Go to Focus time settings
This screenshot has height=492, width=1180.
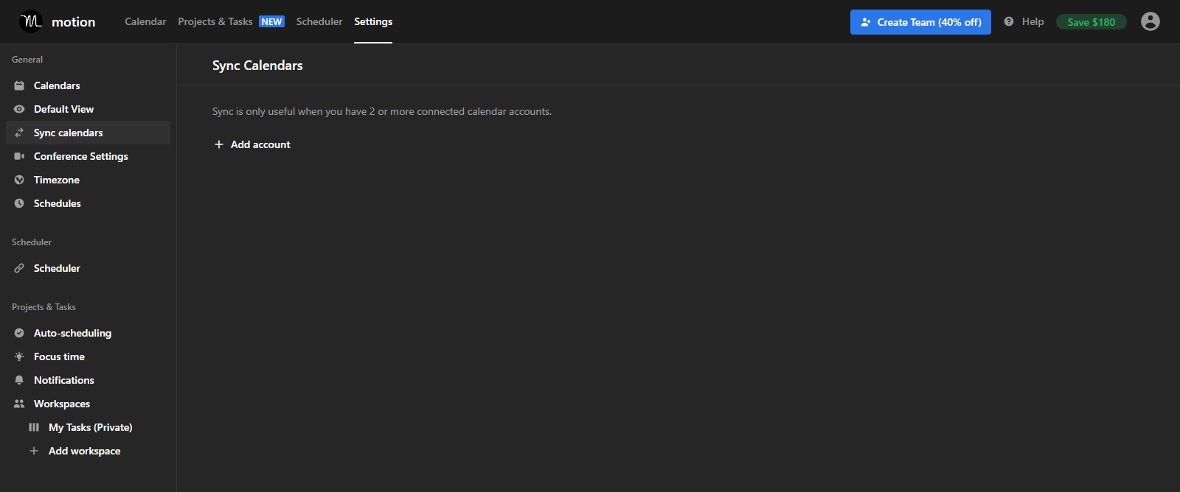(x=88, y=356)
